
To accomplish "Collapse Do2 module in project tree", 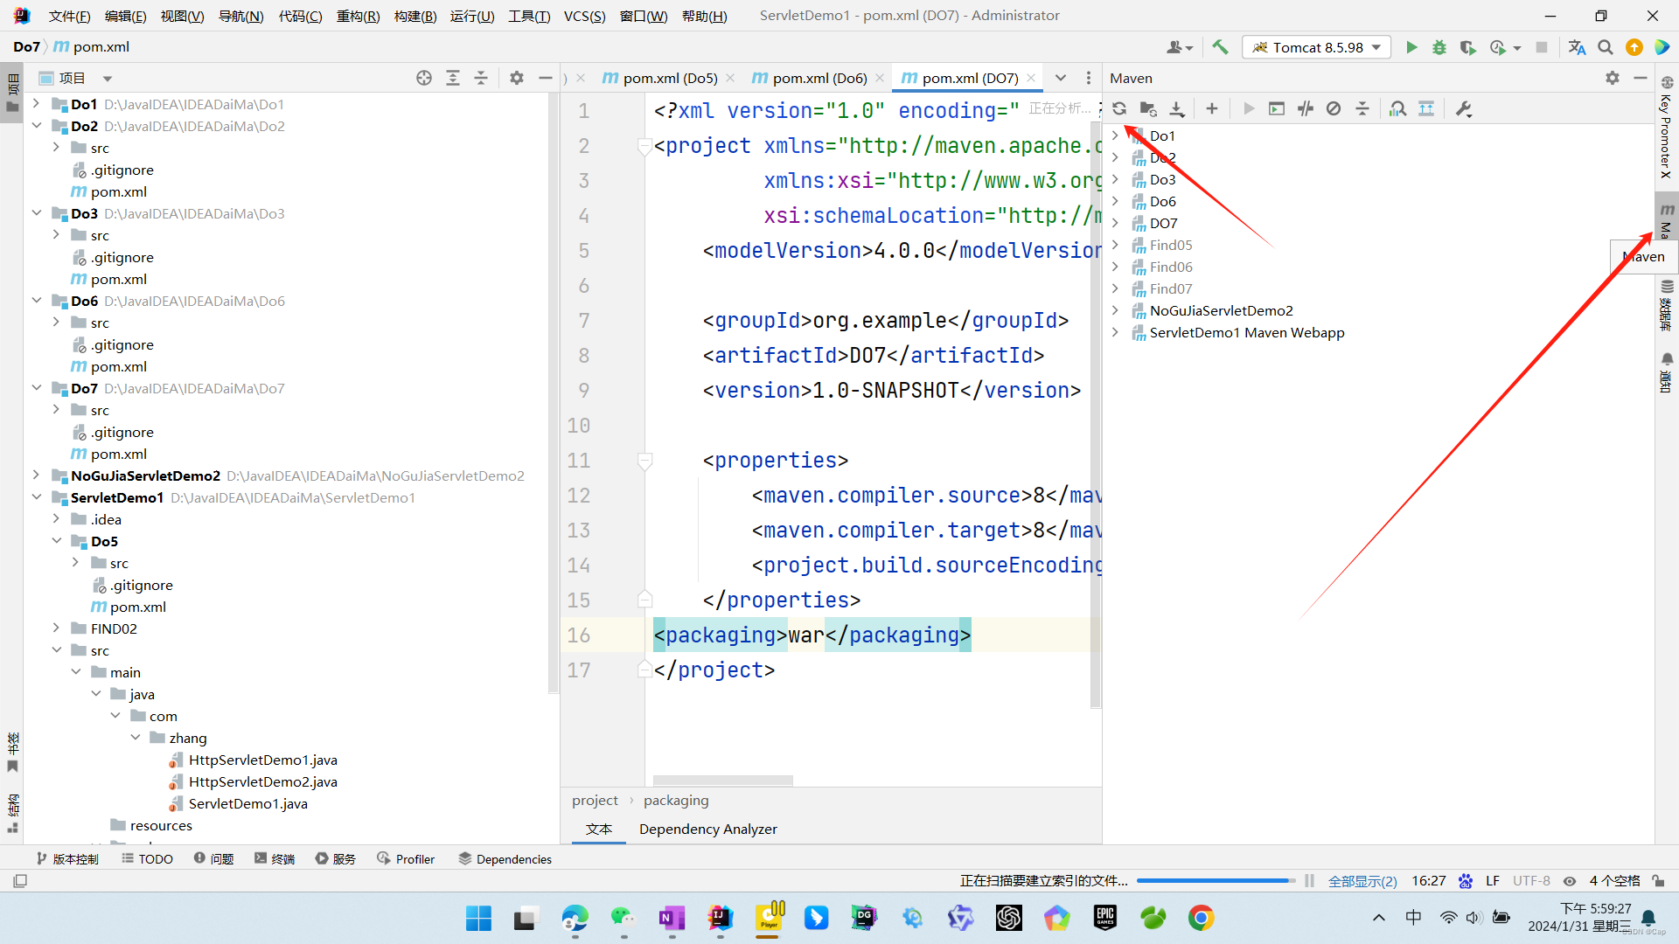I will [x=36, y=126].
